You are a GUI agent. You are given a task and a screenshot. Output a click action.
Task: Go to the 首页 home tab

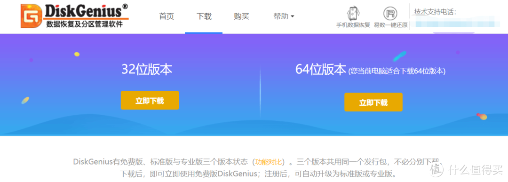[x=167, y=16]
